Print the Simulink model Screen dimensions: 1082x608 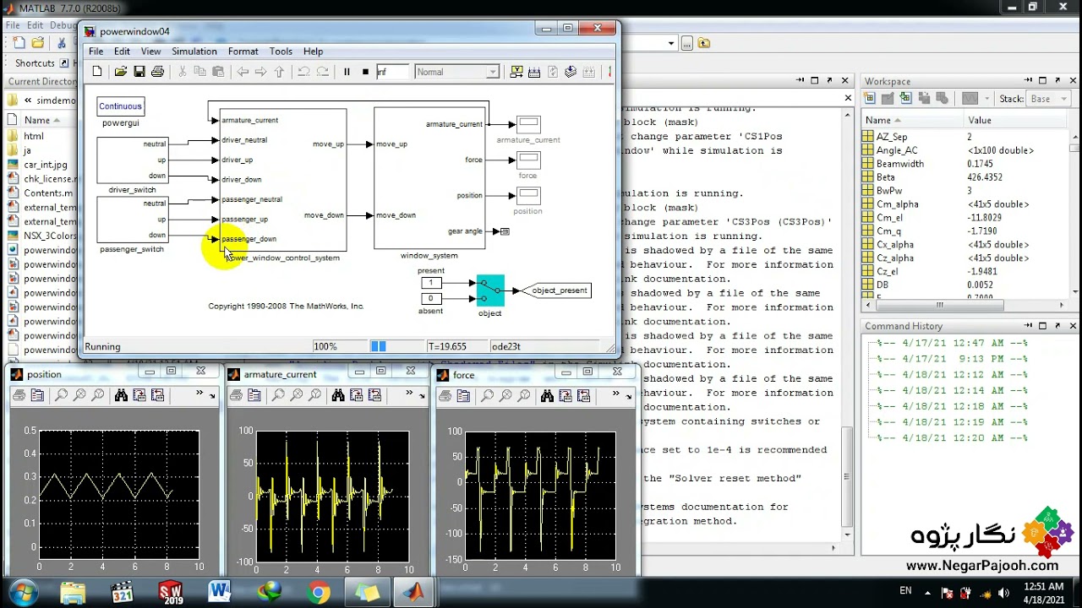pos(157,72)
